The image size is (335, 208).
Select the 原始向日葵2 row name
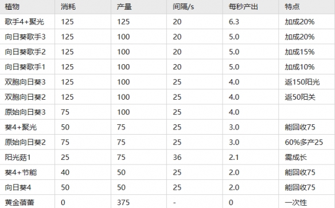25,142
